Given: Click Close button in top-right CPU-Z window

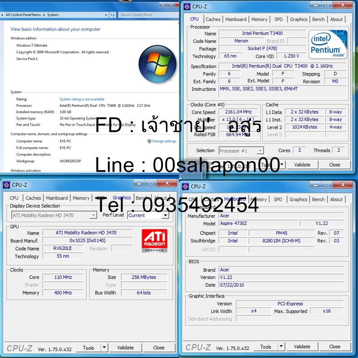Looking at the screenshot, I should coord(334,165).
